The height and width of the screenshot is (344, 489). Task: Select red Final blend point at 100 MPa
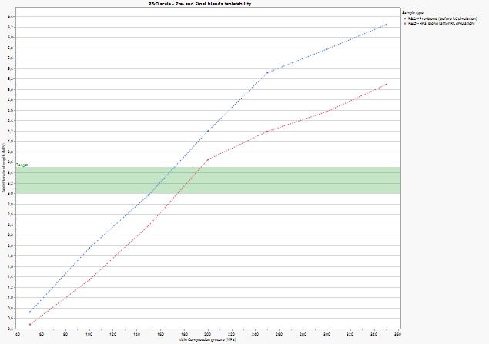pos(89,279)
